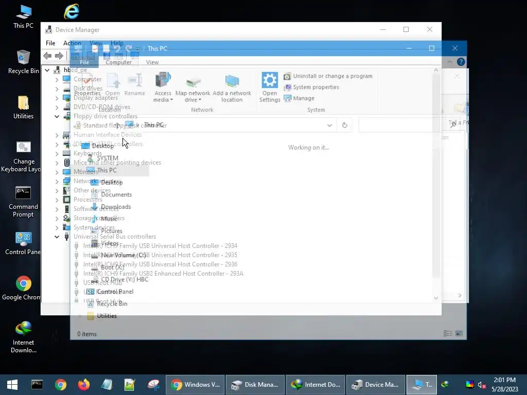Refresh the This PC address bar
Viewport: 527px width, 395px height.
point(344,125)
